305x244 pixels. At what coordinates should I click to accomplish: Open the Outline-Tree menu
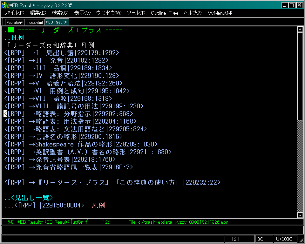[x=165, y=13]
